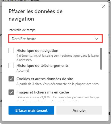
Task: Untick the Images et fichiers mis en cache checkbox
Action: click(x=11, y=92)
